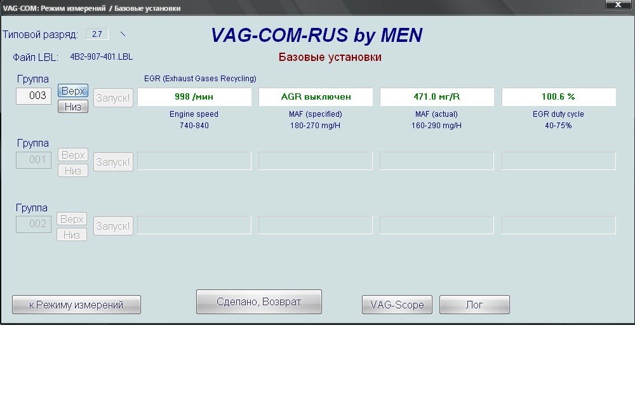Viewport: 635px width, 396px height.
Task: Click the Низ button for group 002
Action: pyautogui.click(x=72, y=235)
